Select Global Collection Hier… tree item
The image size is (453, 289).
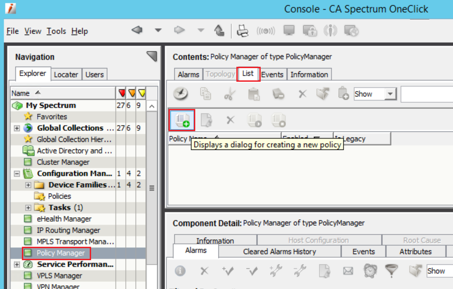coord(74,139)
